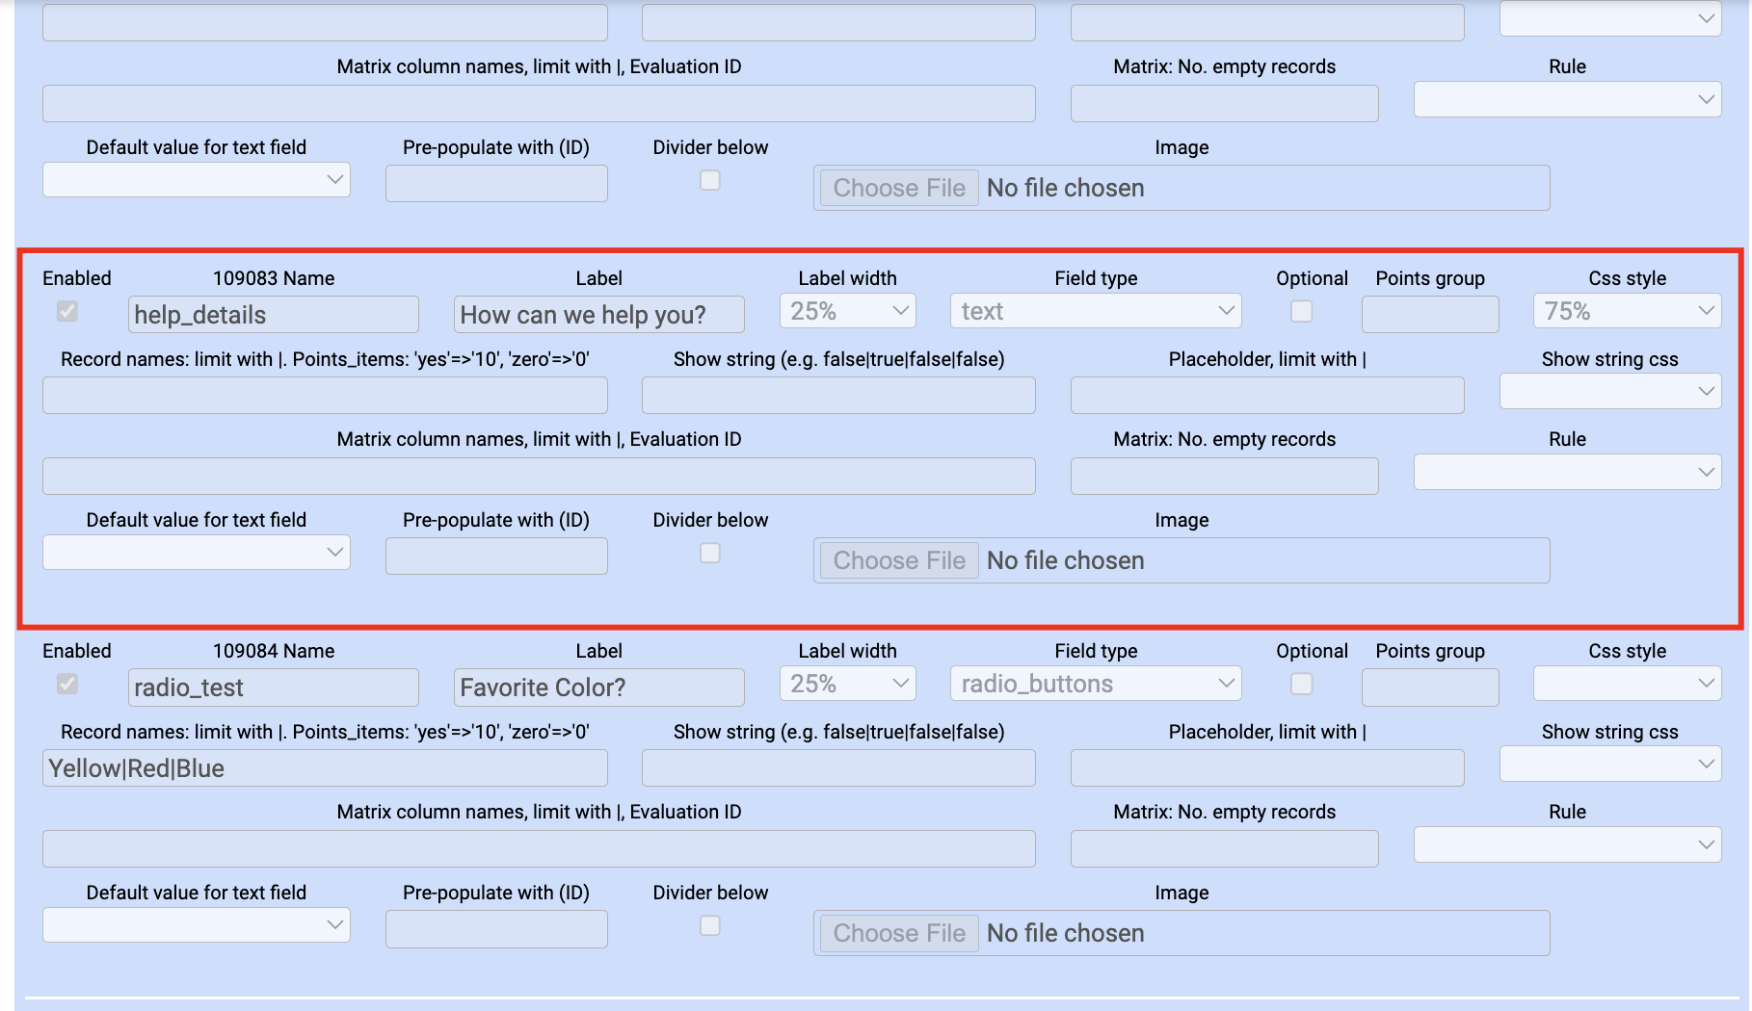Expand Field type dropdown showing radio_buttons
1752x1011 pixels.
(x=1095, y=684)
